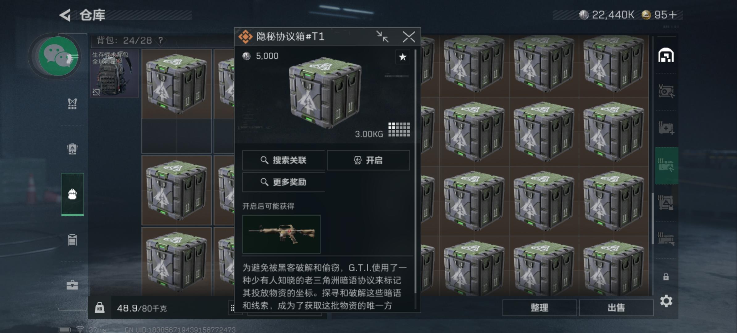Click the 整理 sort button
Image resolution: width=737 pixels, height=333 pixels.
539,307
